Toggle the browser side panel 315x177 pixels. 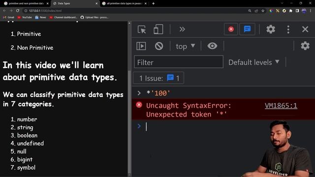coord(297,11)
